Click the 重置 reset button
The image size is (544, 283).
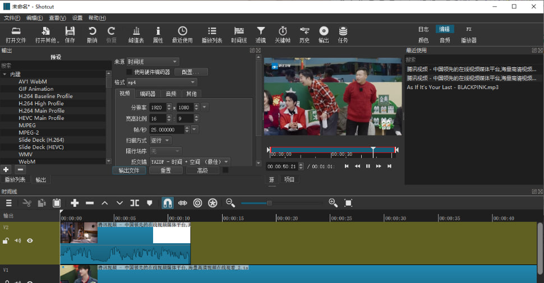(x=166, y=170)
